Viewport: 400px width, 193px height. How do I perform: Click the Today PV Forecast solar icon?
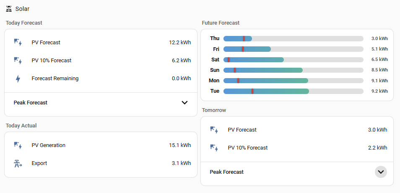point(18,43)
